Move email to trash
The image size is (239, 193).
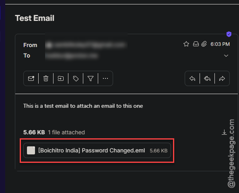[x=46, y=78]
